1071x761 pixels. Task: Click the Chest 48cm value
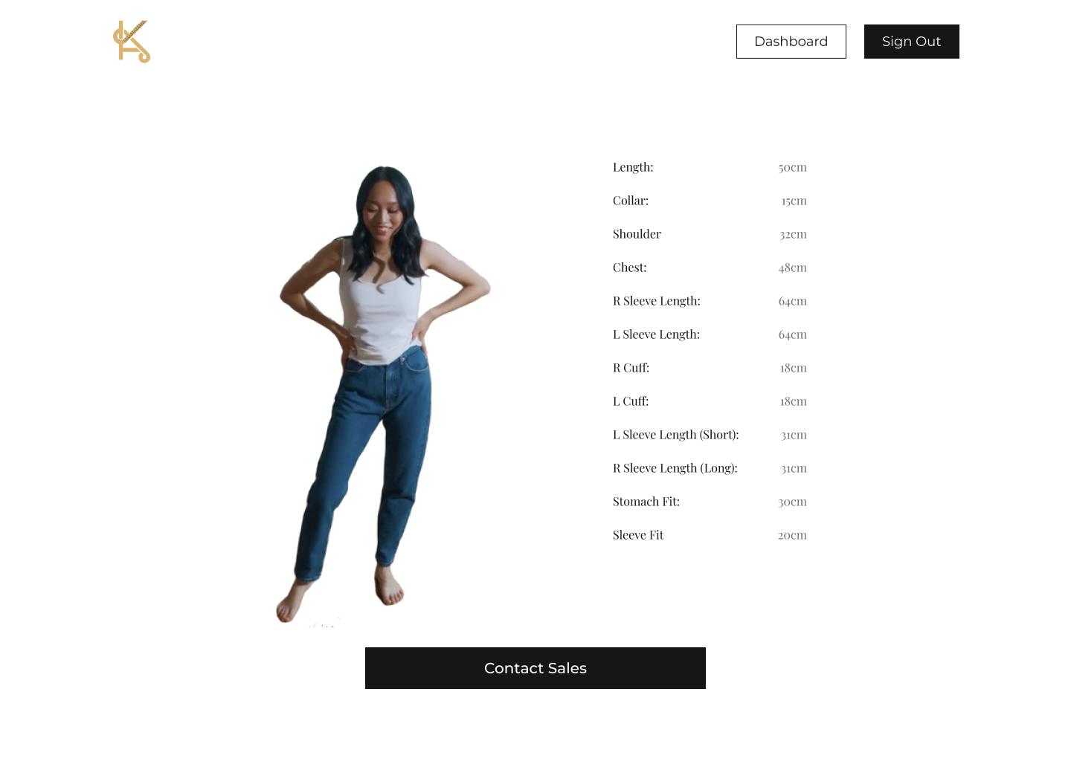(x=792, y=268)
